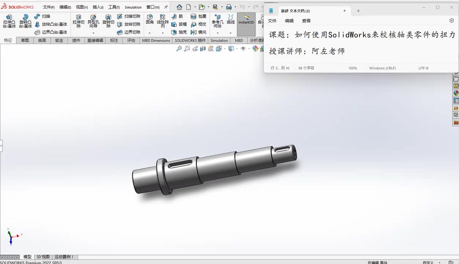
Task: Open the 异型孔向导 hole wizard
Action: point(93,21)
